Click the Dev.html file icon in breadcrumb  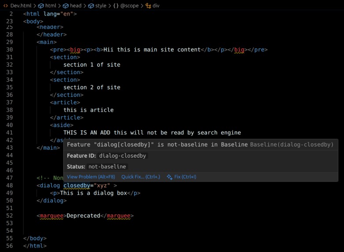click(6, 6)
